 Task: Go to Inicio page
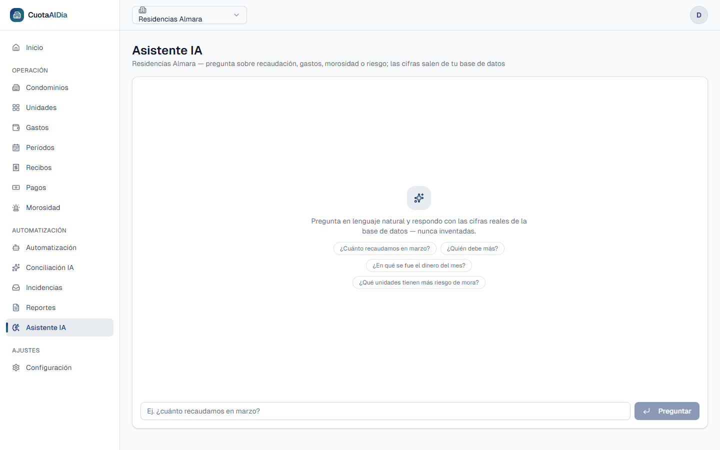[60, 47]
